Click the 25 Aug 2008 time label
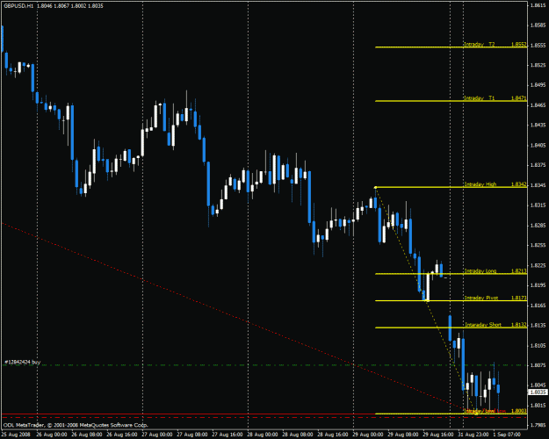 click(15, 435)
